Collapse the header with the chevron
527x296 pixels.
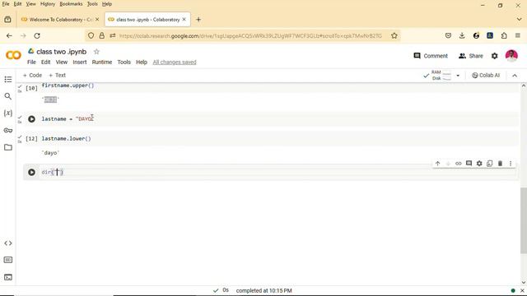[515, 76]
